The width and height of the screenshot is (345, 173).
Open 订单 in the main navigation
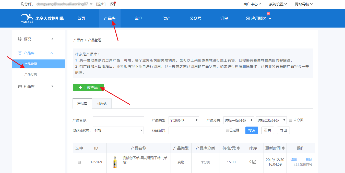pyautogui.click(x=224, y=18)
